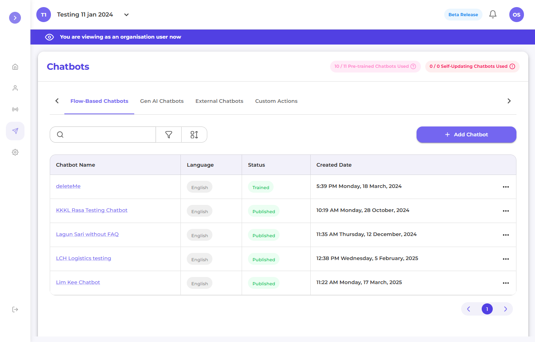Expand the Testing 11 jan 2024 organisation dropdown

click(x=126, y=15)
